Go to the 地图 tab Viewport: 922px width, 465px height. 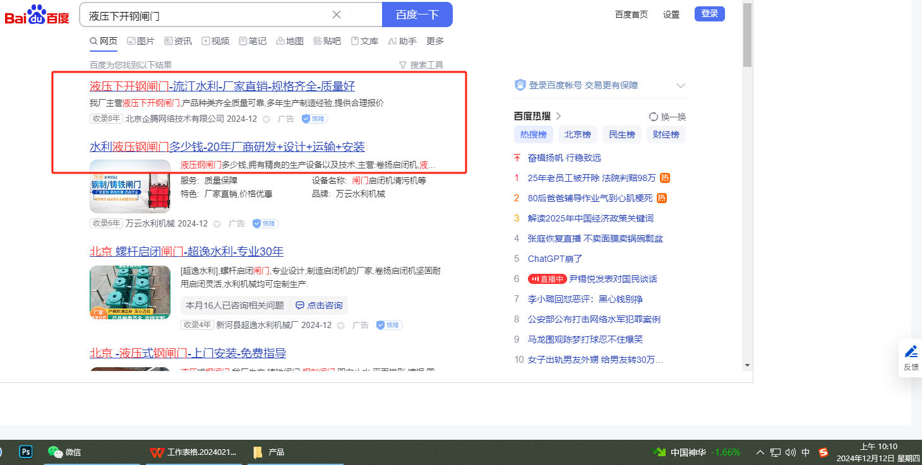point(290,41)
